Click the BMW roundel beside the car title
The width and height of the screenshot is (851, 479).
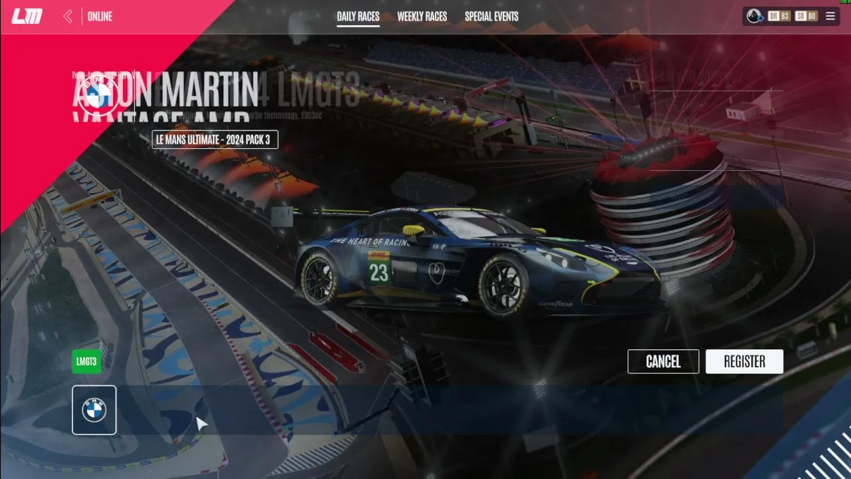(x=98, y=96)
